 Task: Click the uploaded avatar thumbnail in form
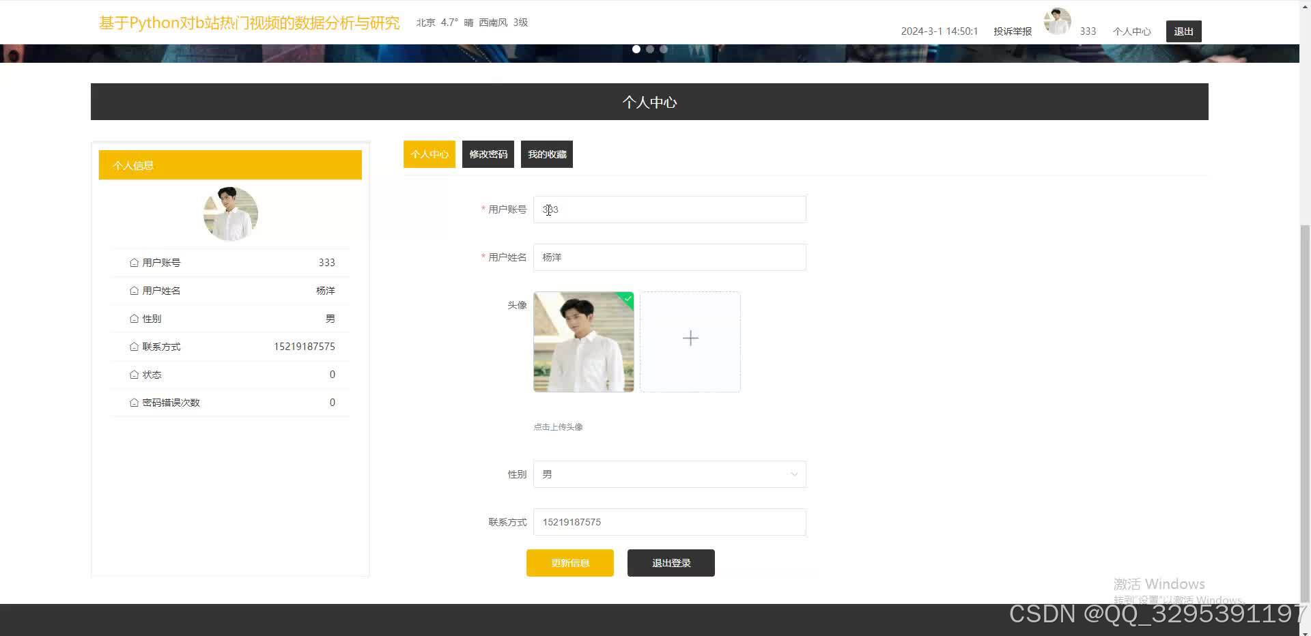[584, 342]
